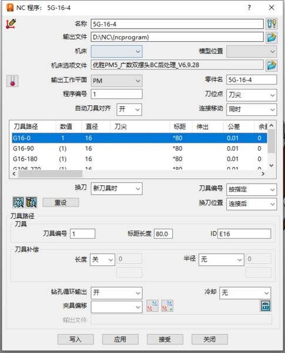Click the 关闭 button
Viewport: 285px width, 353px height.
click(x=209, y=339)
